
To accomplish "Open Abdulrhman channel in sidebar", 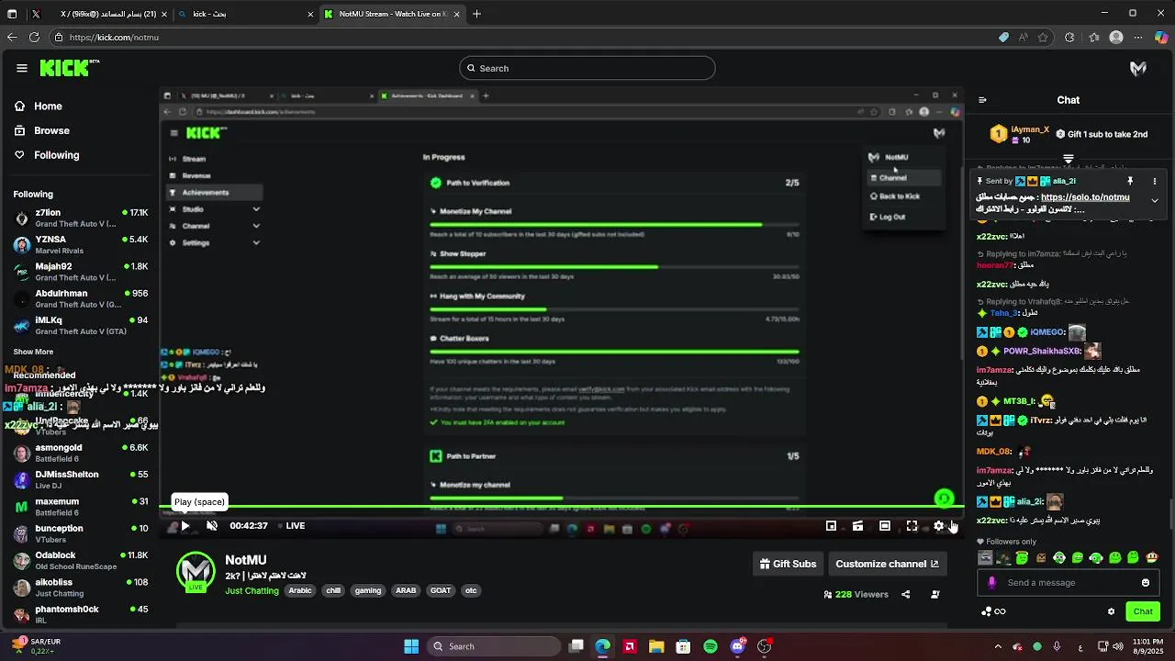I will (x=81, y=298).
